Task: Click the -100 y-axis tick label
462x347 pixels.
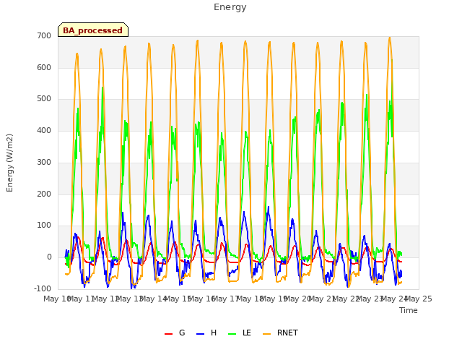Action: coord(43,288)
